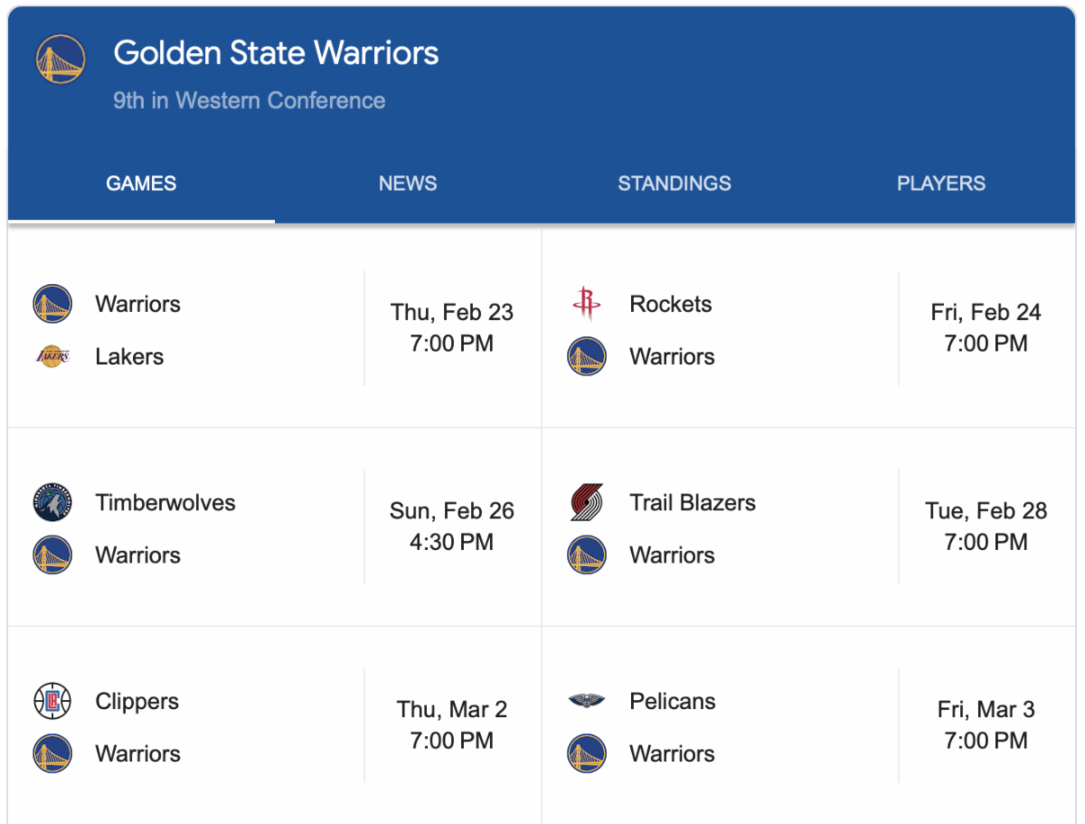Screen dimensions: 1085x824
Task: Select the Tue, Feb 28 game date
Action: click(986, 511)
